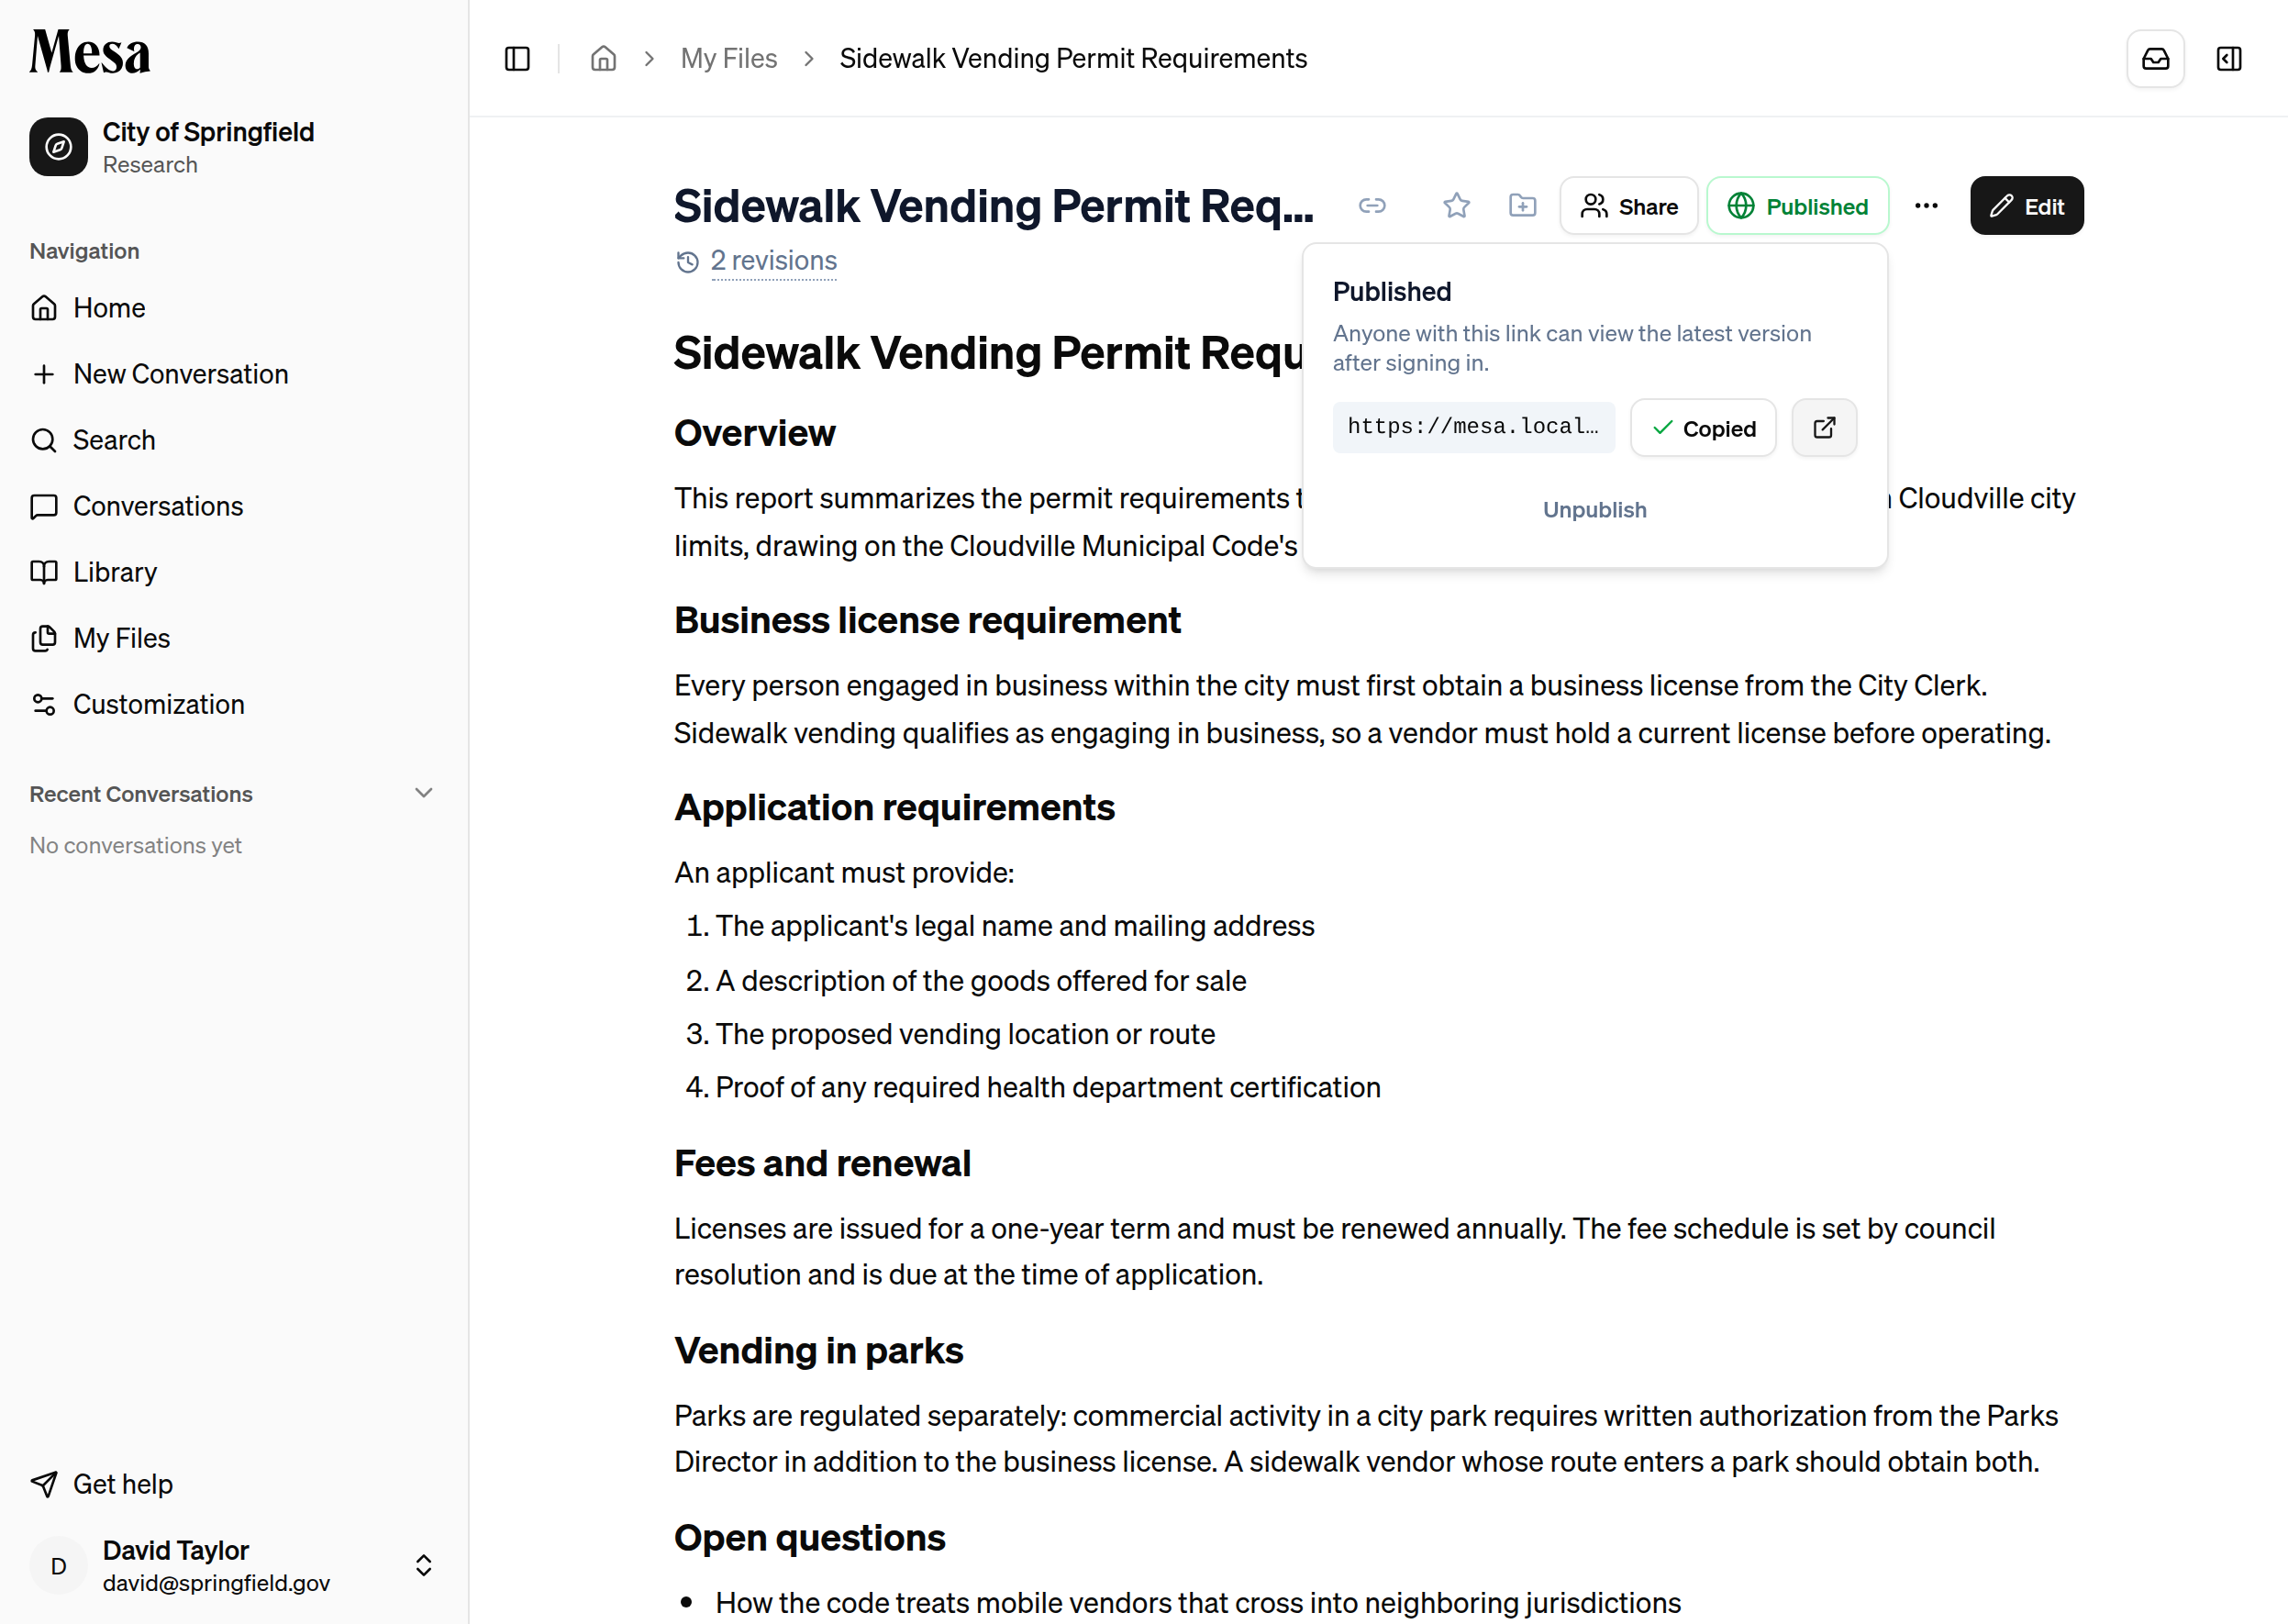Click the 'Navigation' section label

coord(84,251)
